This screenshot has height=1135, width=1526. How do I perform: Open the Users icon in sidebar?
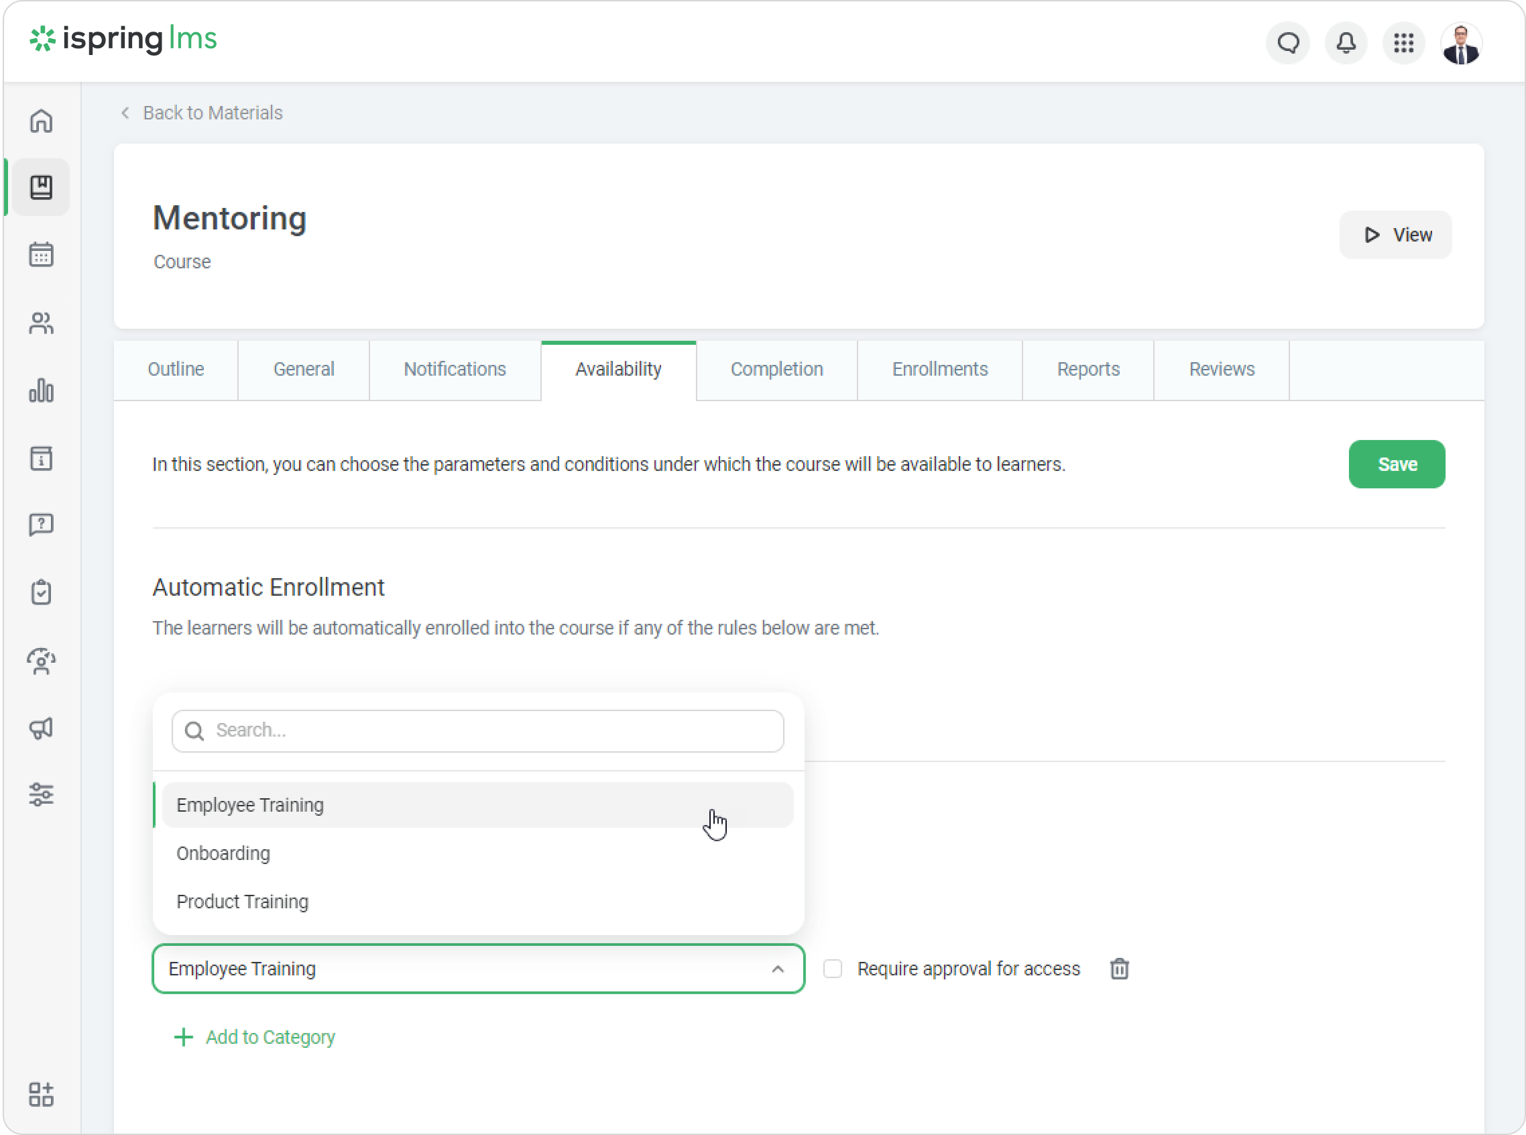point(41,323)
